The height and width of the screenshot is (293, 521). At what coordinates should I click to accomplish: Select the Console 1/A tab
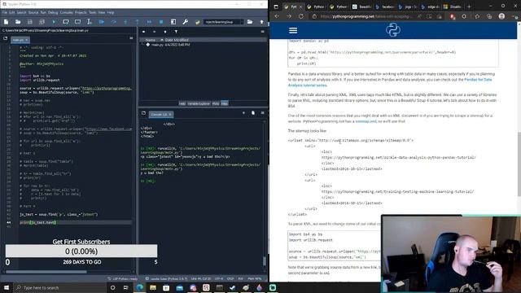tap(161, 115)
